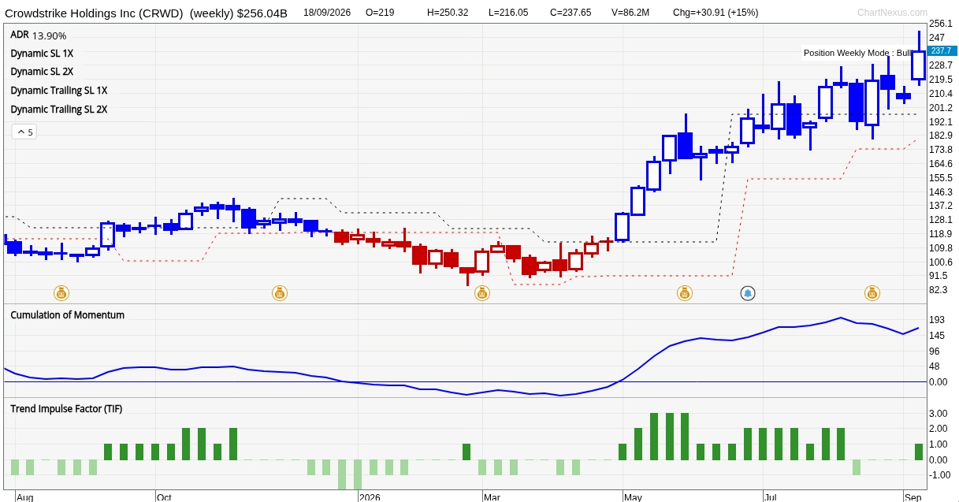Click the 256.1 price axis label
Image resolution: width=959 pixels, height=502 pixels.
(x=941, y=24)
